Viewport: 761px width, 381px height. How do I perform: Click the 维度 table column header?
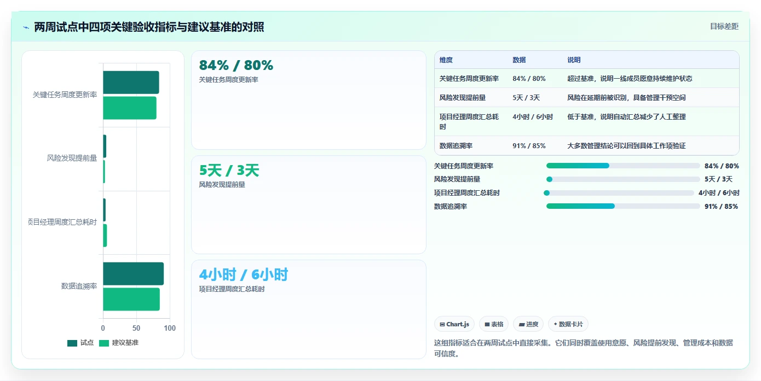pyautogui.click(x=446, y=60)
